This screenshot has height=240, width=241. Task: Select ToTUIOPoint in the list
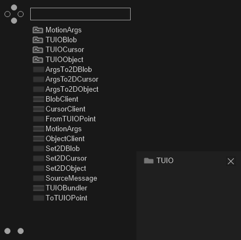(66, 198)
